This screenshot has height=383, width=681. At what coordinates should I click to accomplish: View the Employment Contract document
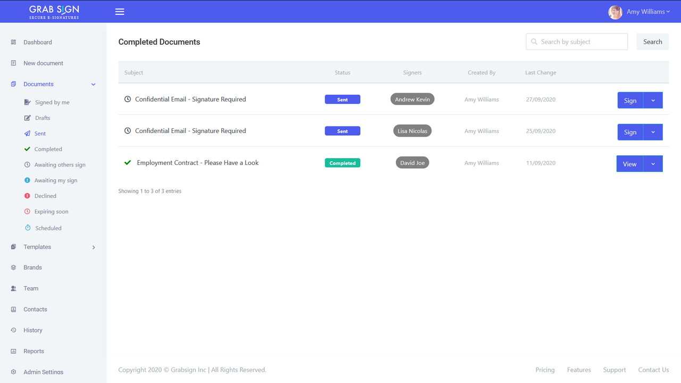click(x=629, y=164)
